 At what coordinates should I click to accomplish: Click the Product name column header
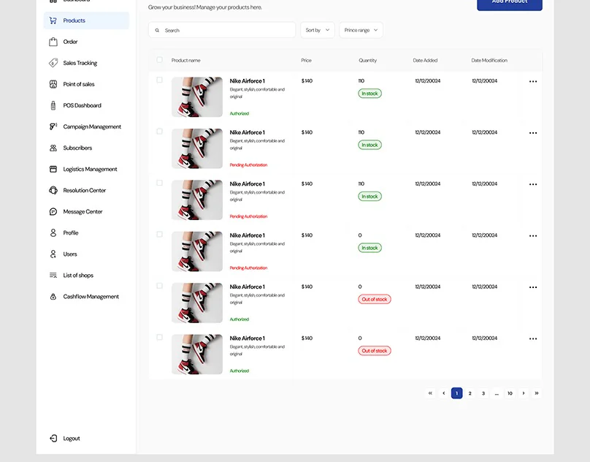coord(186,60)
